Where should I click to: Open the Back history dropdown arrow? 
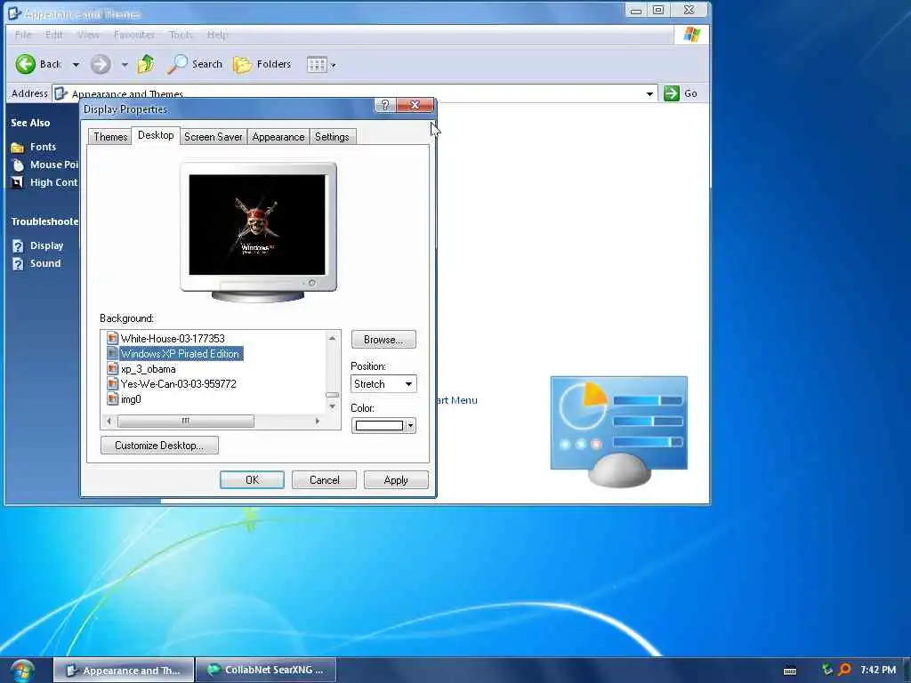click(x=76, y=64)
